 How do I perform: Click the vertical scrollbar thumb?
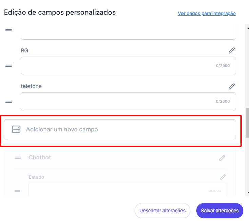(247, 122)
